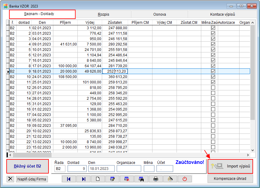Click the Měna input field below the table
This screenshot has width=260, height=188.
click(149, 169)
